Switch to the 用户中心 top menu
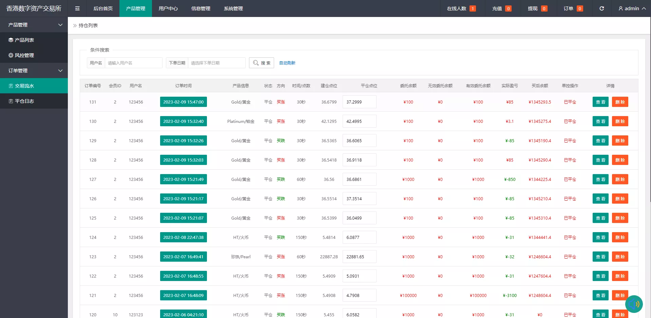 coord(168,8)
